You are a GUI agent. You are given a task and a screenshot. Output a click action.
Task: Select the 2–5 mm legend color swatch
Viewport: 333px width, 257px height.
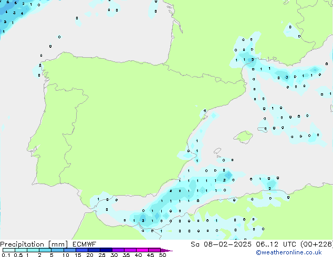click(45, 250)
